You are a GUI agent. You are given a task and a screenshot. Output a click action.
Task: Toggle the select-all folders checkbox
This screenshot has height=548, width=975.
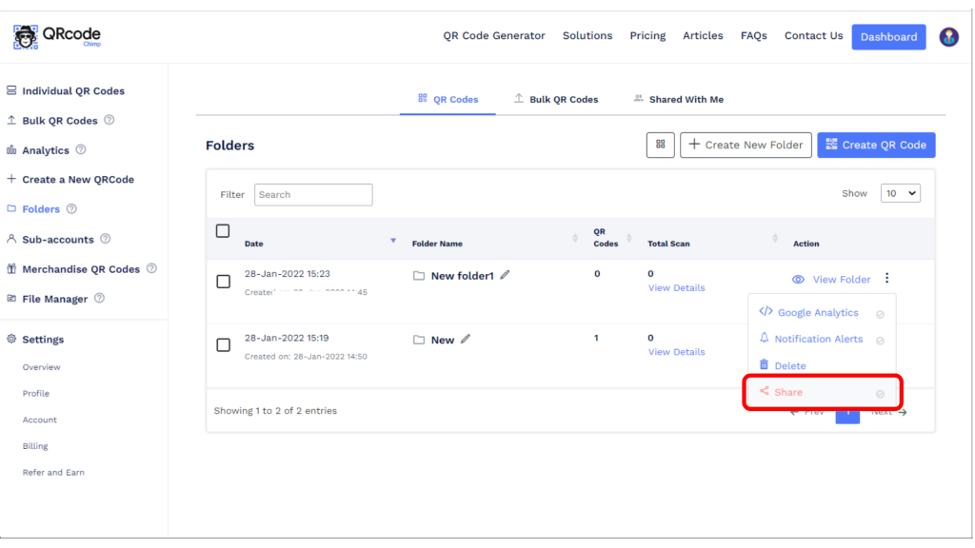223,231
